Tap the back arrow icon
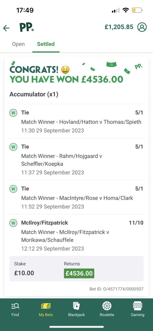The image size is (153, 331). tap(6, 28)
